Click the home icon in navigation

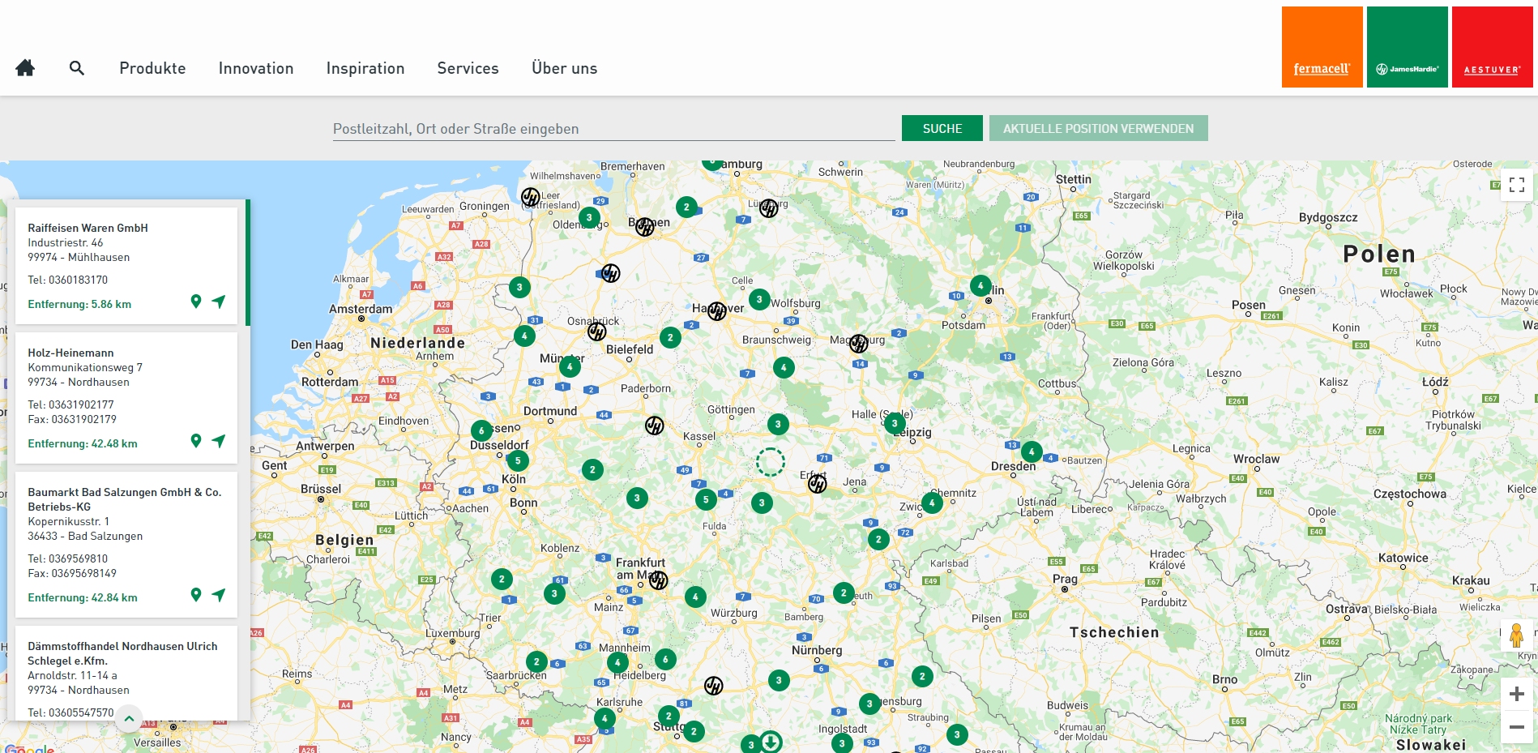coord(25,68)
